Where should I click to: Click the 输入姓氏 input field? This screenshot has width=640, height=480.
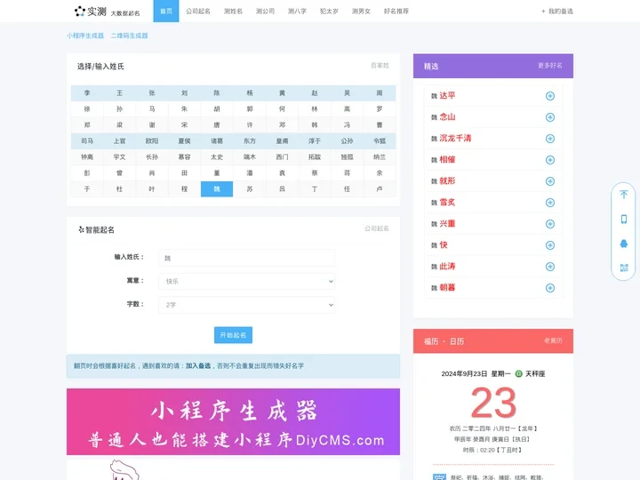pyautogui.click(x=246, y=258)
